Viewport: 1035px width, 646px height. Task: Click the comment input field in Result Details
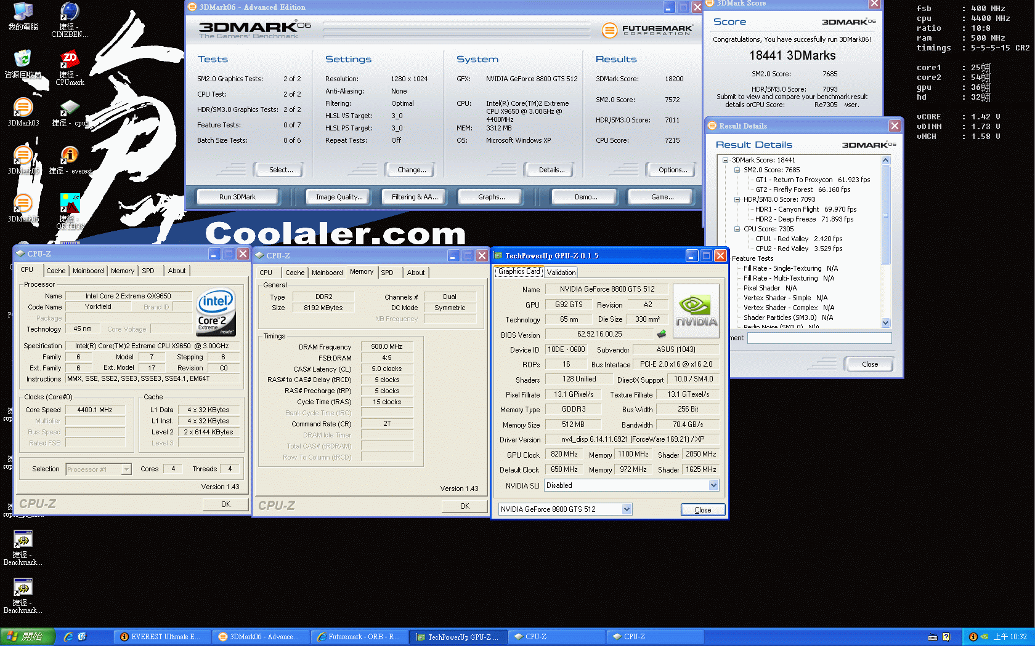click(819, 338)
